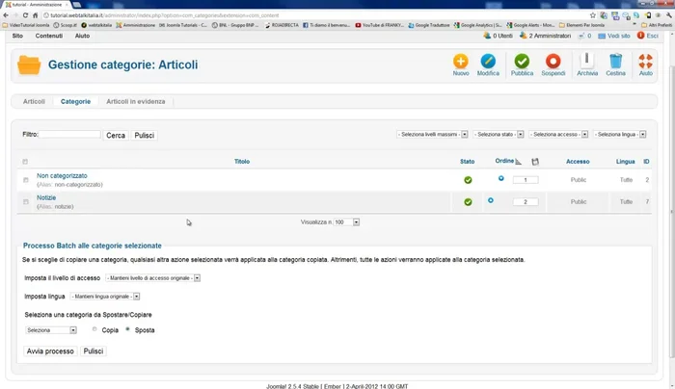The image size is (675, 389).
Task: Open the Elementi Per Joomla bookmark folder
Action: (581, 25)
